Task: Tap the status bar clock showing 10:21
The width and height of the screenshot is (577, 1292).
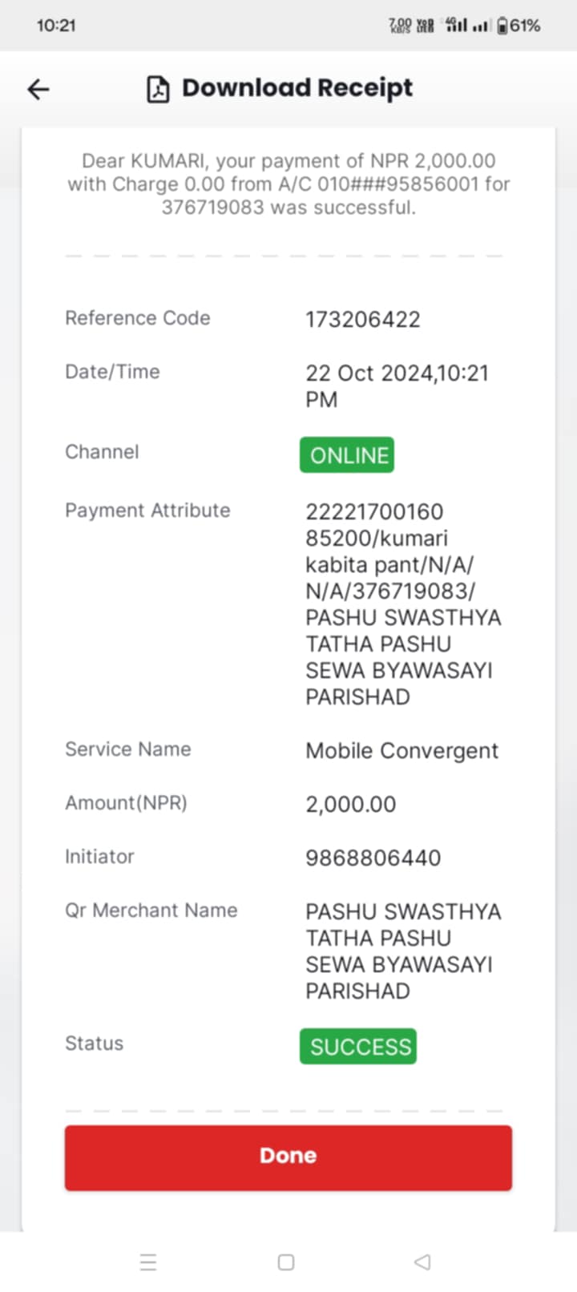Action: (56, 26)
